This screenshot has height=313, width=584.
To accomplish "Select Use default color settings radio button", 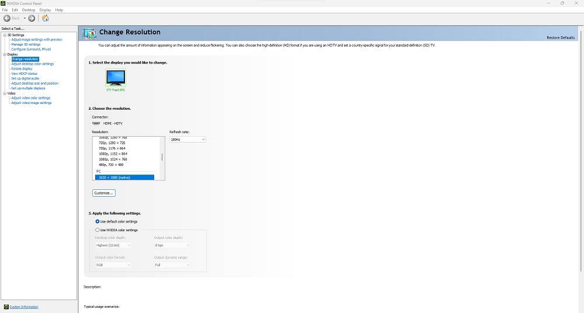I will [x=98, y=221].
